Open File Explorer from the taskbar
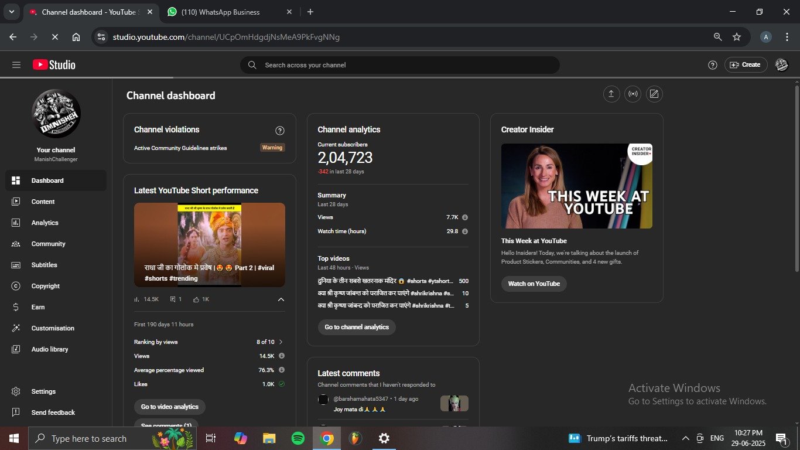The width and height of the screenshot is (800, 450). pyautogui.click(x=269, y=438)
